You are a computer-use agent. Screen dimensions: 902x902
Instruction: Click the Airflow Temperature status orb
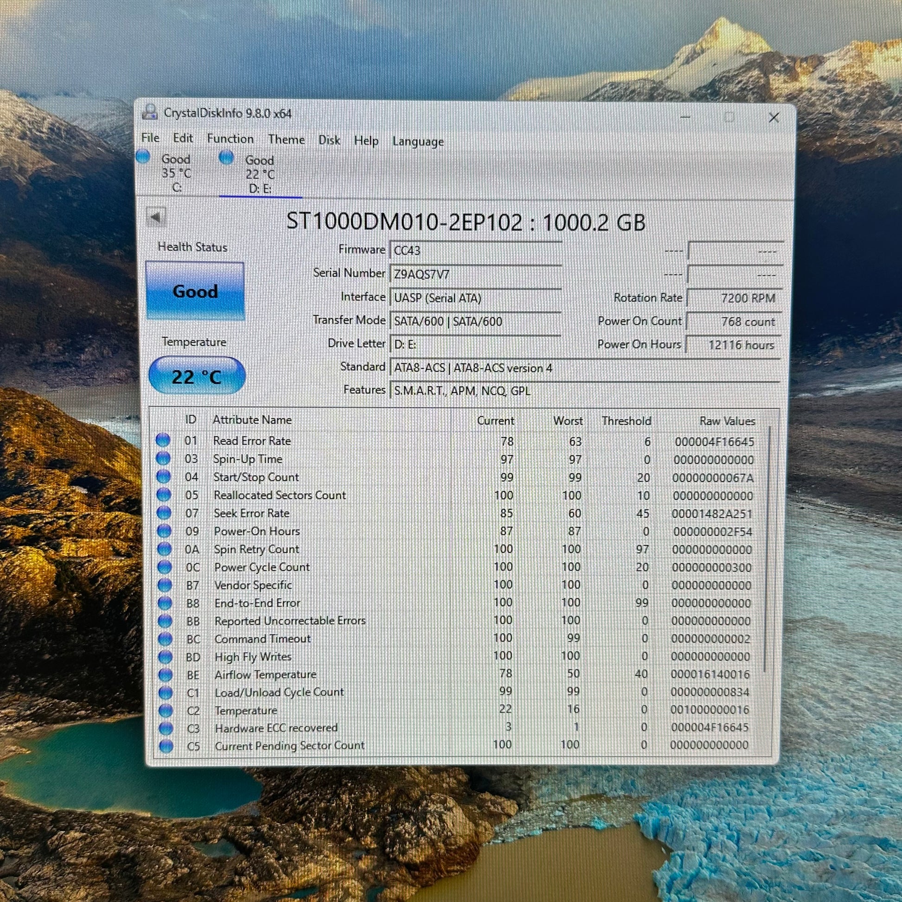click(x=165, y=674)
